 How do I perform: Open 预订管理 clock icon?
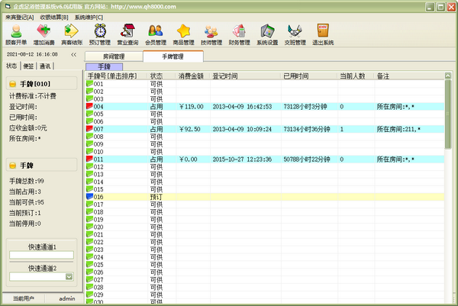click(99, 34)
